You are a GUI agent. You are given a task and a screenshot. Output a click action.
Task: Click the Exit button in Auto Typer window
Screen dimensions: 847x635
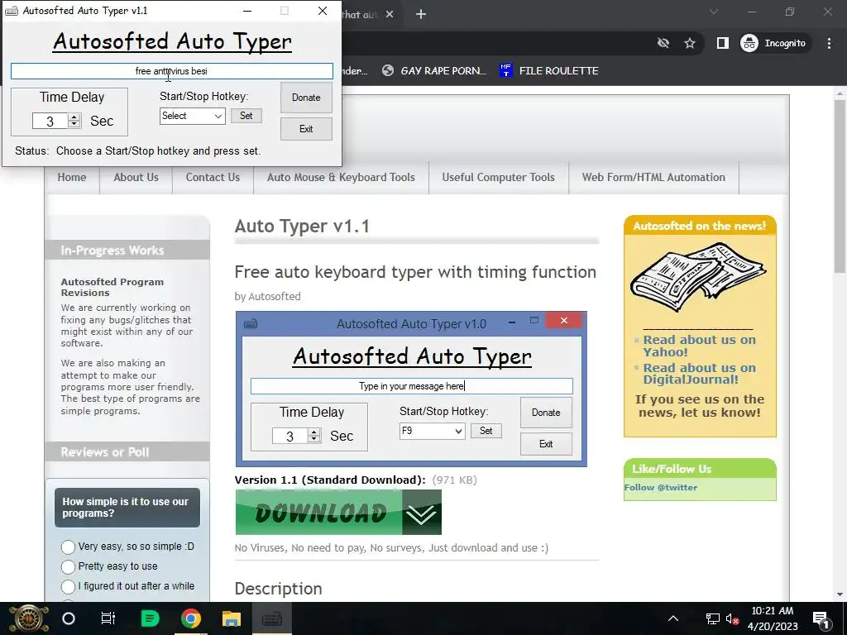tap(306, 129)
